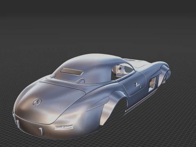This screenshot has height=147, width=196.
Task: Click the horizontal rear tail light housing
Action: click(64, 127)
